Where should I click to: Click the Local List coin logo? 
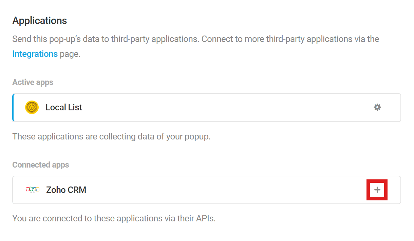(32, 107)
